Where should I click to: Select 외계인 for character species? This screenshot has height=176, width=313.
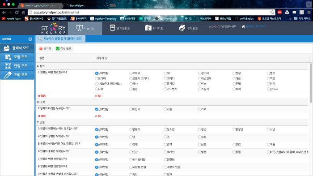(165, 152)
